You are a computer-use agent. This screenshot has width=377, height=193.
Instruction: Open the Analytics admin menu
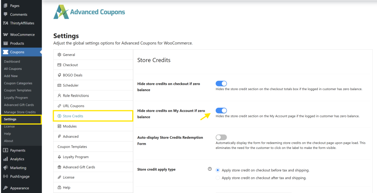pyautogui.click(x=17, y=159)
